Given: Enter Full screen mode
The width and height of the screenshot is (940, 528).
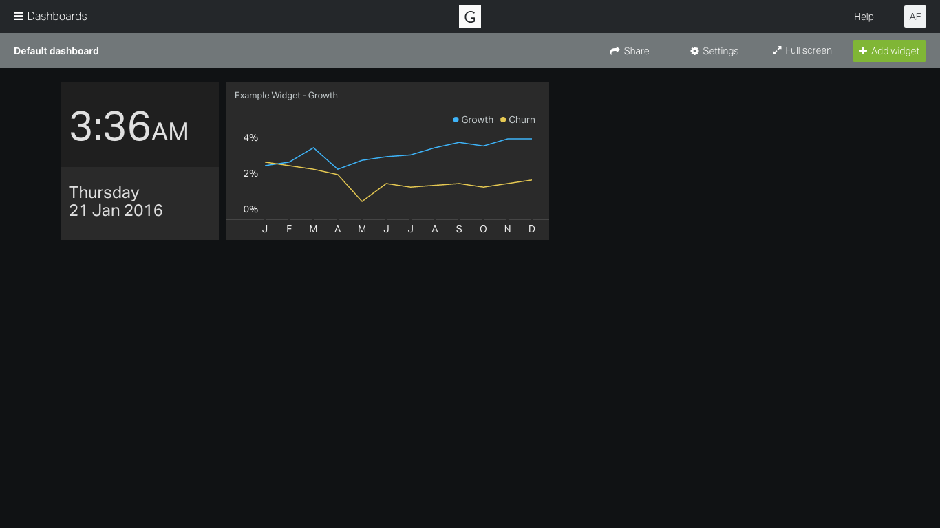Looking at the screenshot, I should point(802,50).
